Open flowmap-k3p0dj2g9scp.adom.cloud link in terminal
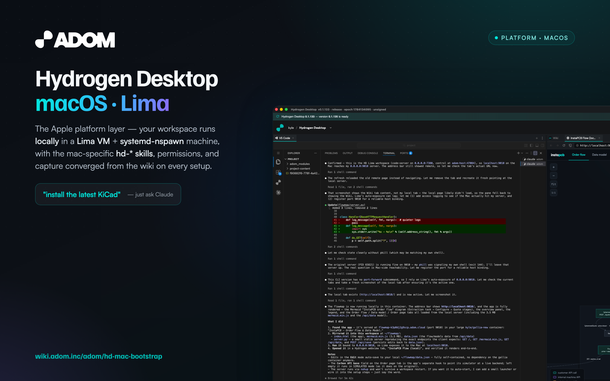610x381 pixels. [x=402, y=327]
